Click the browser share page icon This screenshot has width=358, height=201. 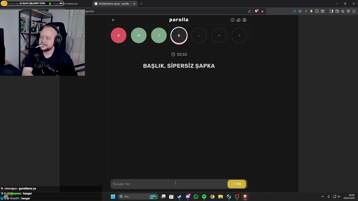click(x=249, y=11)
